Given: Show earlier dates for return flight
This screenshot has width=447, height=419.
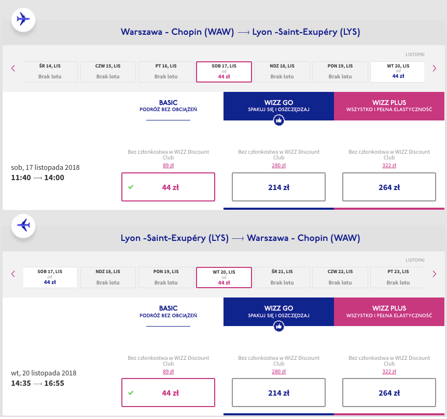Looking at the screenshot, I should tap(13, 274).
